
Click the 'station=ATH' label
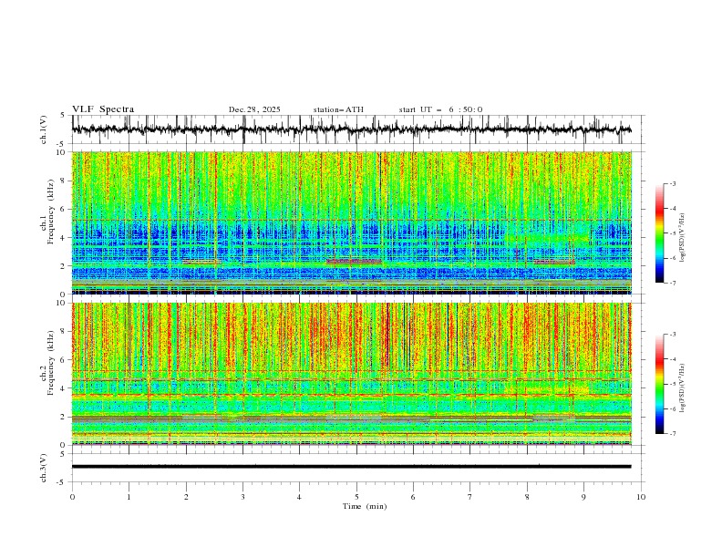coord(338,109)
